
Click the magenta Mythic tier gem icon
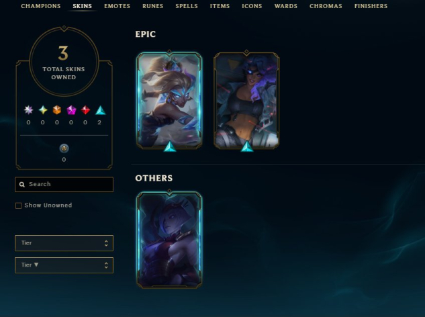(x=71, y=110)
